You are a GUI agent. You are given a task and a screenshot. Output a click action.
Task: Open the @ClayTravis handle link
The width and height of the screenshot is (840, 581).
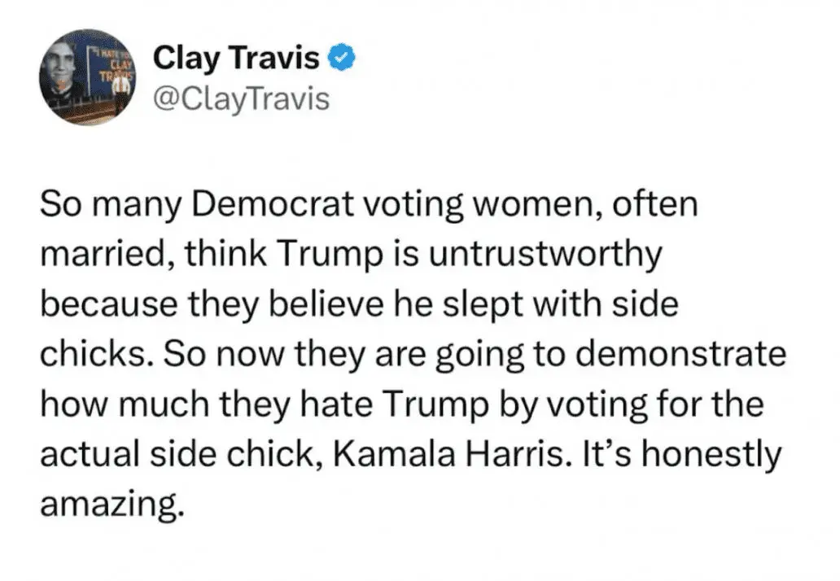tap(241, 99)
